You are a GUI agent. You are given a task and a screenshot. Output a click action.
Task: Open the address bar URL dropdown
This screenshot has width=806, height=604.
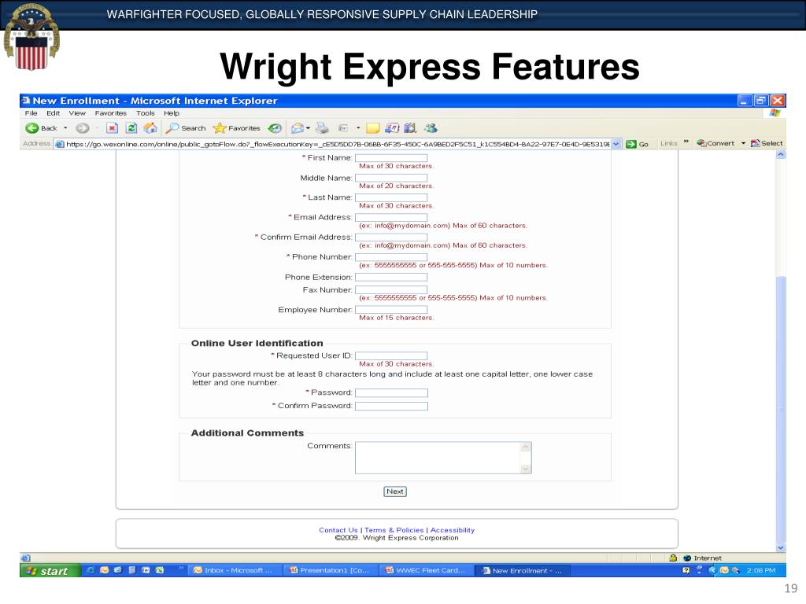(x=616, y=144)
